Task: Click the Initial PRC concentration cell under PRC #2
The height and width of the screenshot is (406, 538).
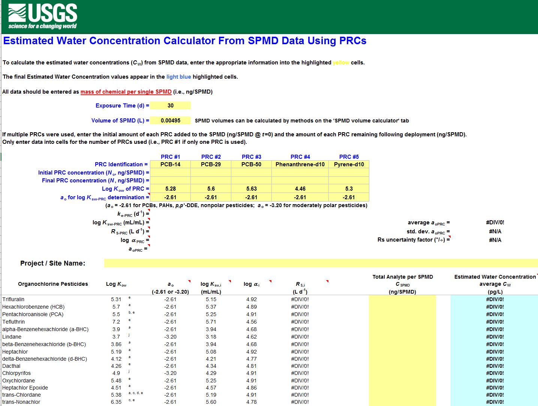Action: point(211,172)
